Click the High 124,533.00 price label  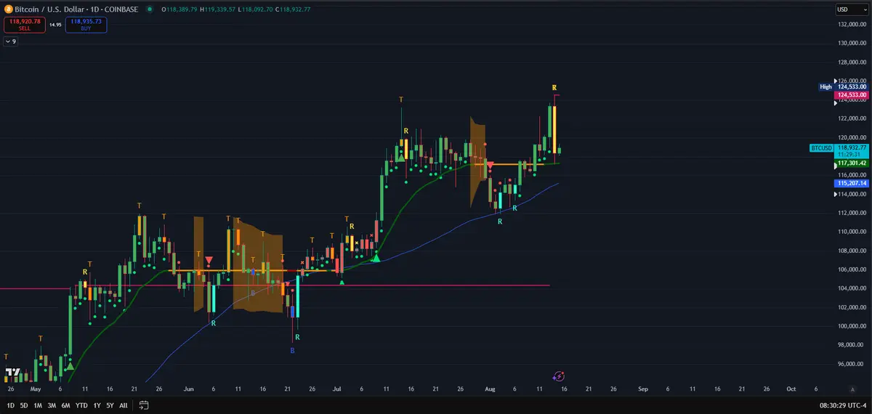coord(844,86)
